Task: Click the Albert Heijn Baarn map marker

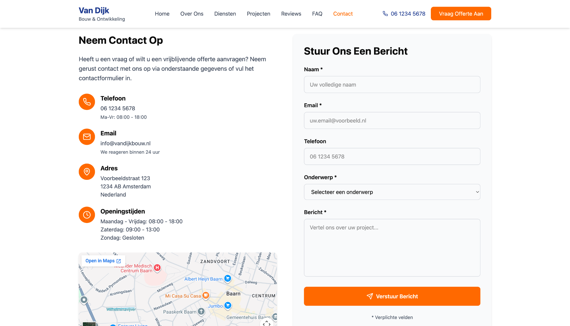Action: point(228,278)
